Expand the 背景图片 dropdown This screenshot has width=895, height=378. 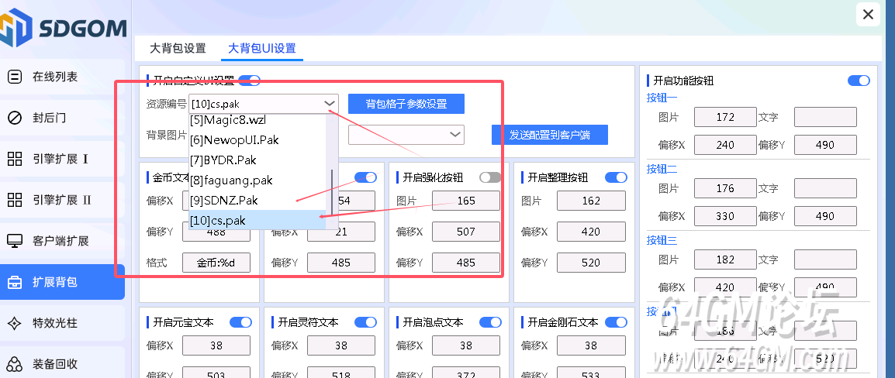[x=454, y=135]
